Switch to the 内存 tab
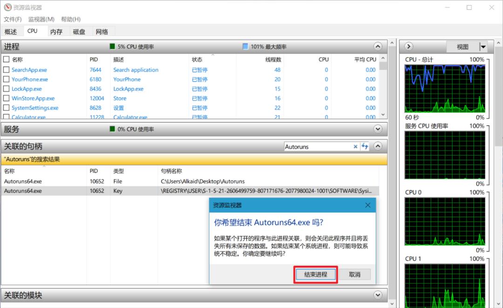Viewport: 503px width, 308px height. [x=56, y=31]
